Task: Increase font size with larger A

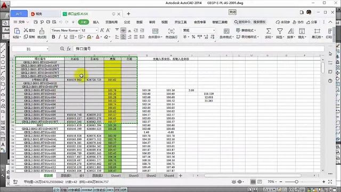Action: [x=102, y=30]
